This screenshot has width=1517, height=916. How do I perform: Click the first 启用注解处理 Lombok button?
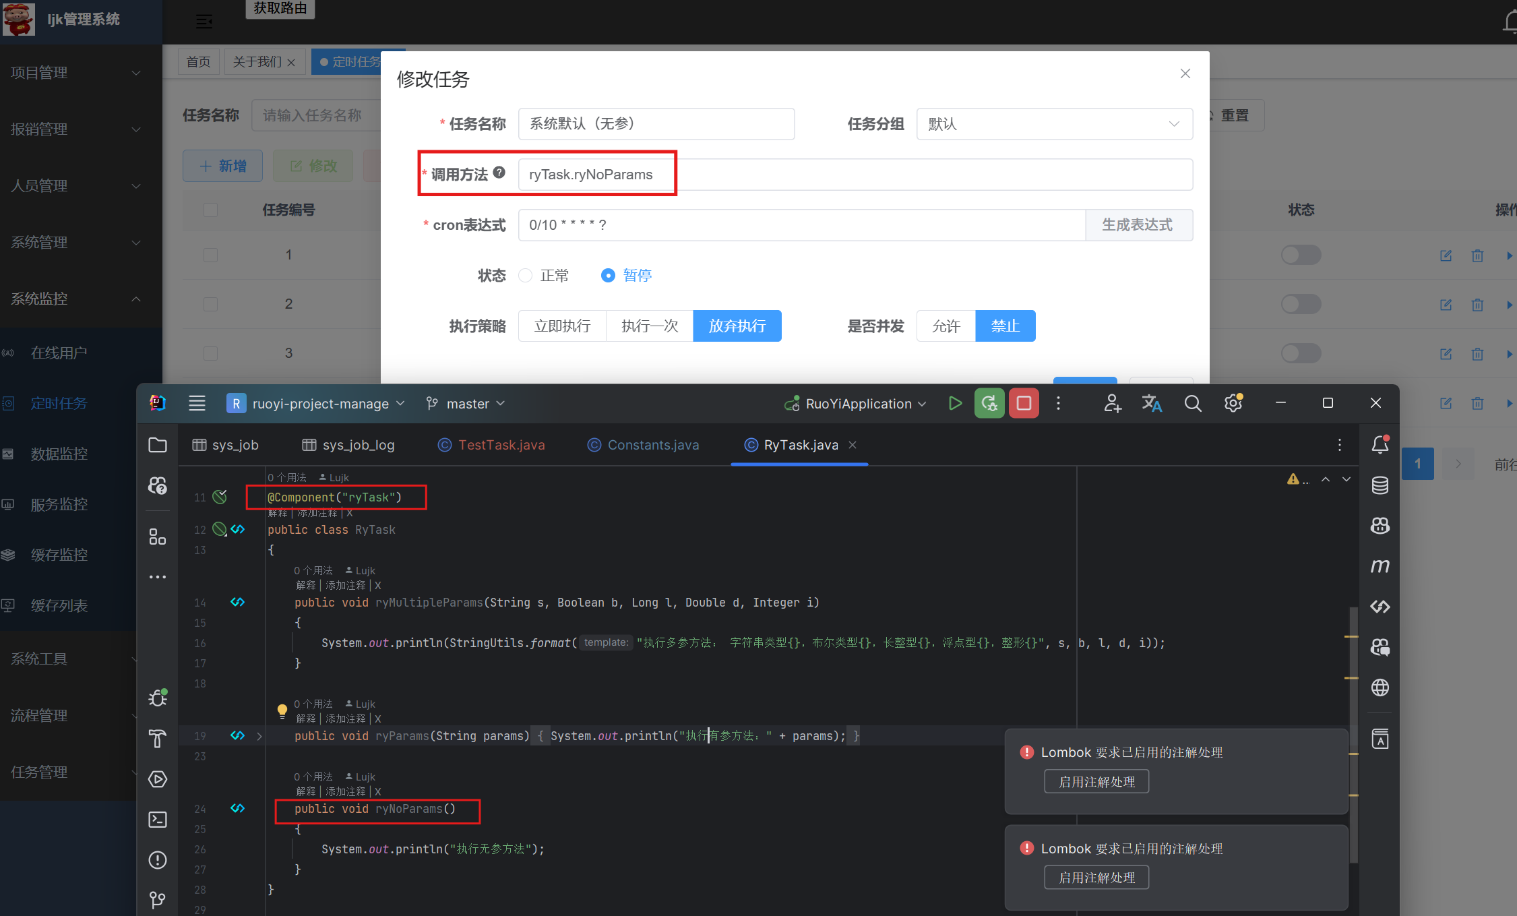point(1096,782)
